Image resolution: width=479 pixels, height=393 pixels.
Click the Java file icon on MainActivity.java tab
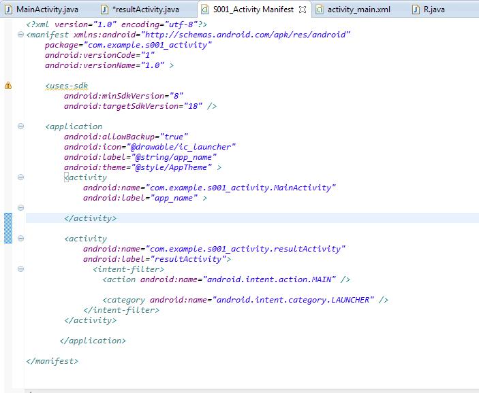pyautogui.click(x=9, y=10)
